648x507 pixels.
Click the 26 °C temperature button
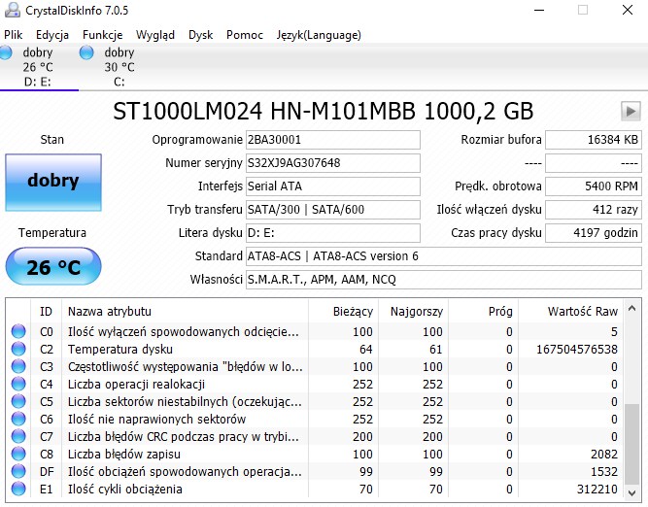[53, 266]
